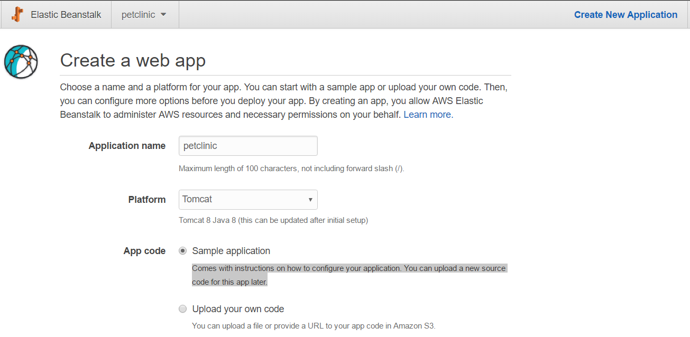
Task: Focus the Application name text field
Action: (248, 146)
